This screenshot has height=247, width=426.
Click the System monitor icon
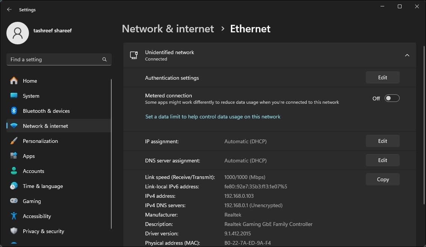(14, 96)
